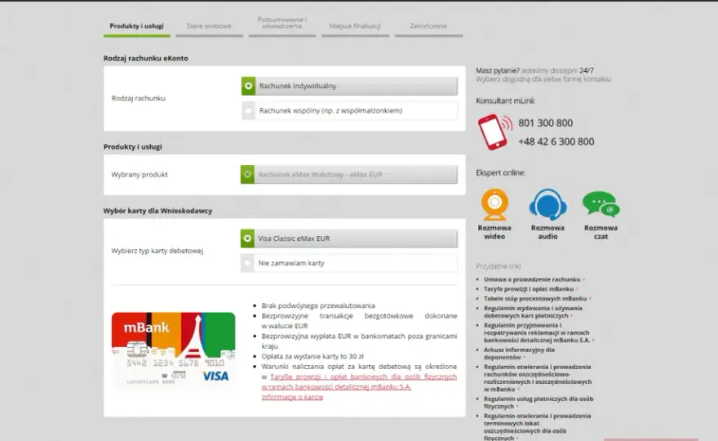Open the Produkty i usługi step tab
Viewport: 718px width, 441px height.
coord(136,26)
